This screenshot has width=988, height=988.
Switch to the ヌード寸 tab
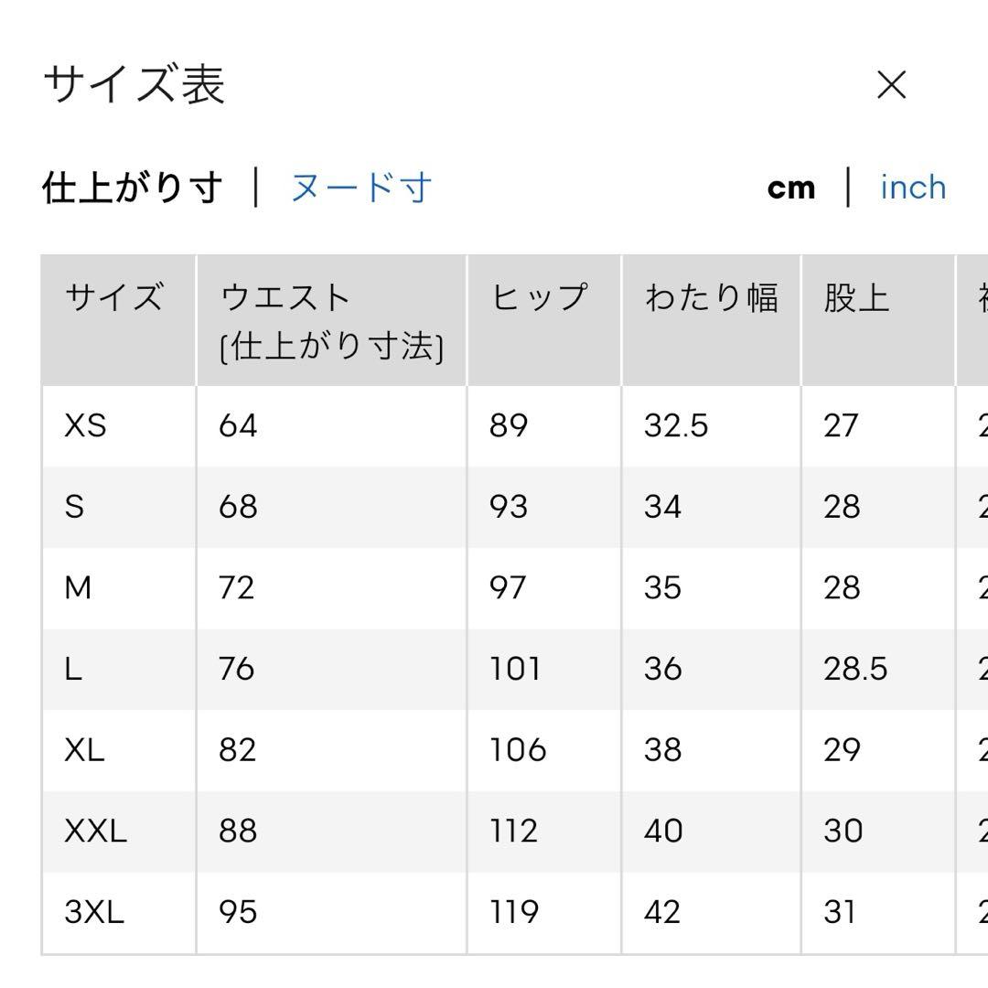(361, 188)
